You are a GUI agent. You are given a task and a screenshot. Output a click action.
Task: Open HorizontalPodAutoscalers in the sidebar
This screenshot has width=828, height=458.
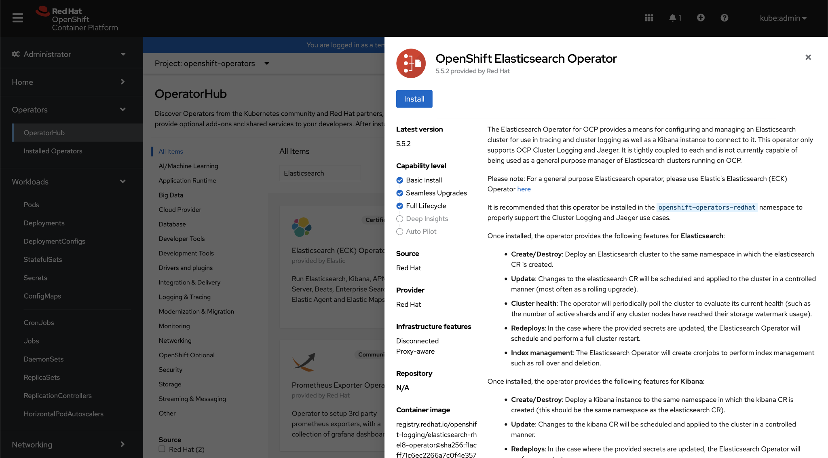click(63, 414)
